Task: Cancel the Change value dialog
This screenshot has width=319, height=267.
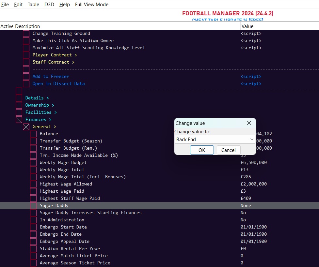Action: point(228,150)
